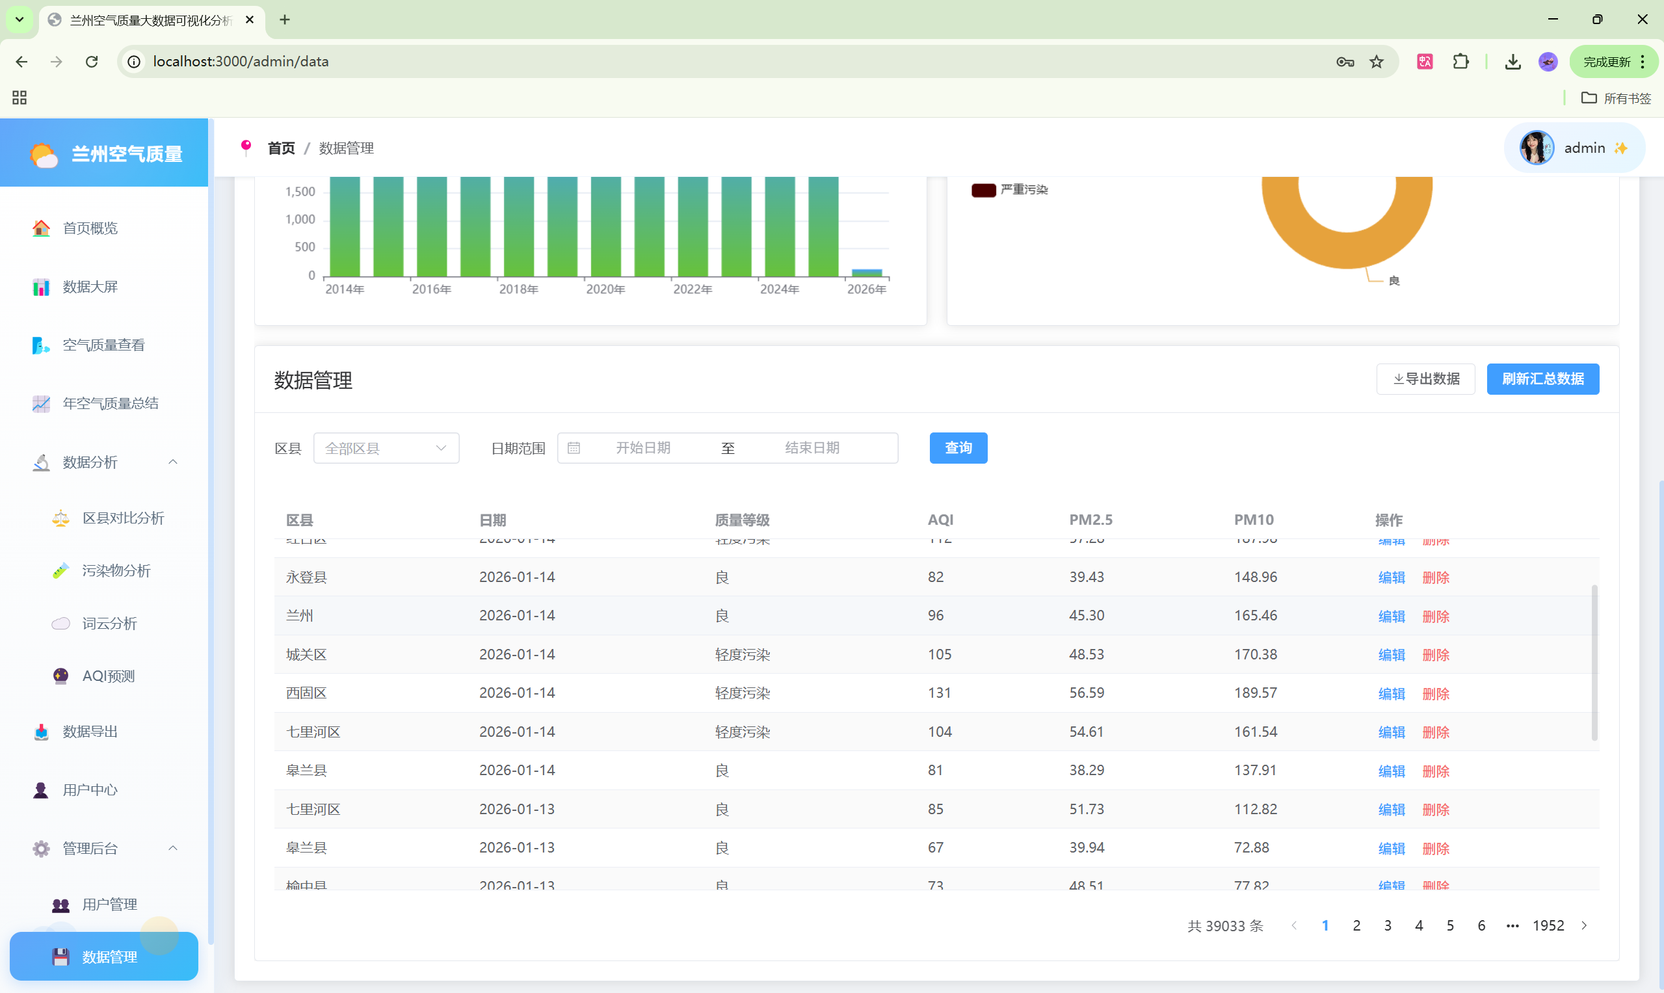The width and height of the screenshot is (1664, 993).
Task: Select the 用户管理 menu item
Action: pyautogui.click(x=109, y=905)
